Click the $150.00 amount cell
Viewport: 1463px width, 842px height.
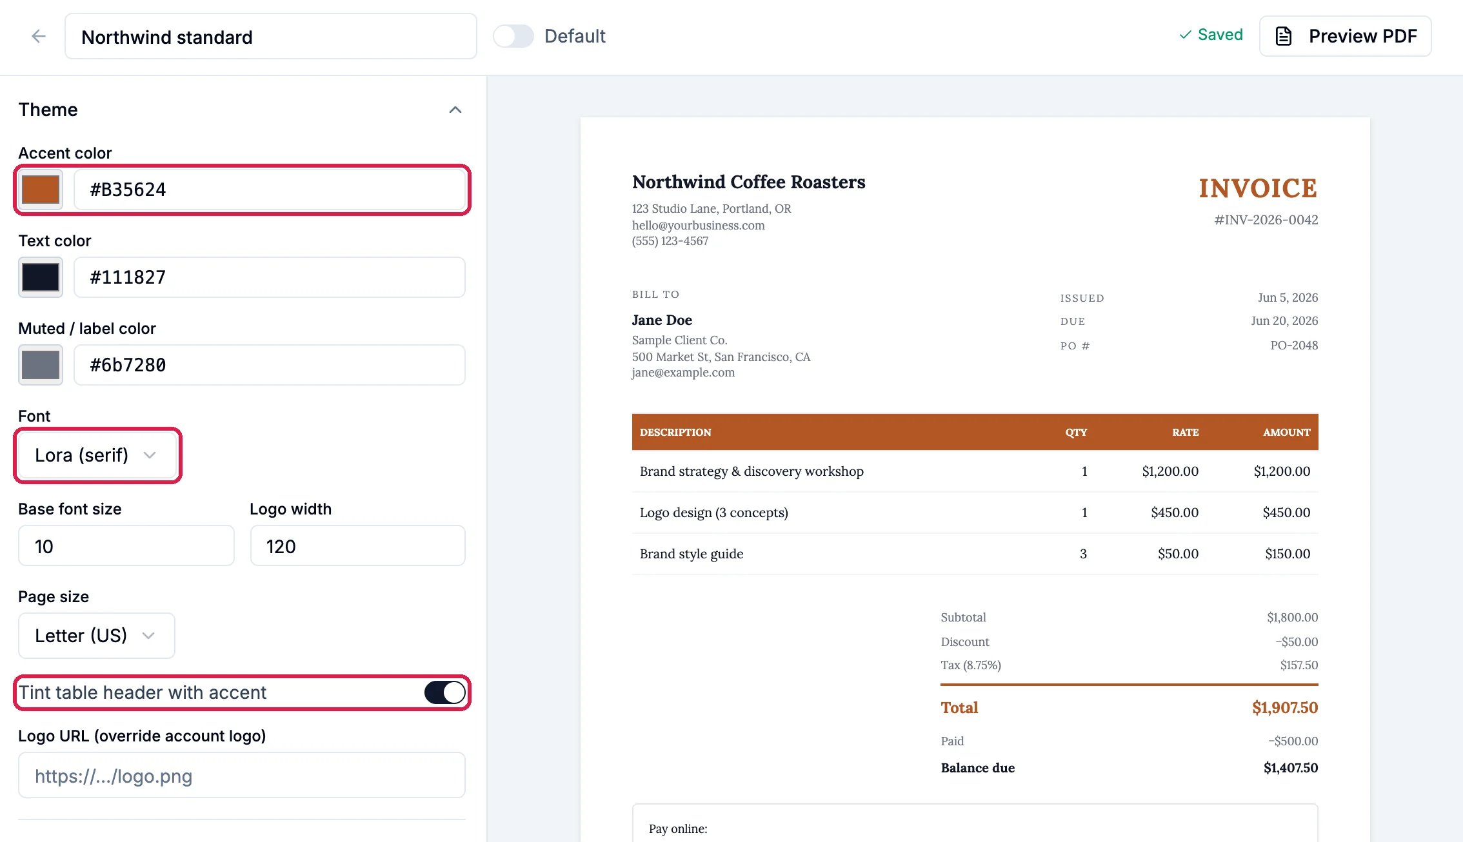click(x=1288, y=554)
